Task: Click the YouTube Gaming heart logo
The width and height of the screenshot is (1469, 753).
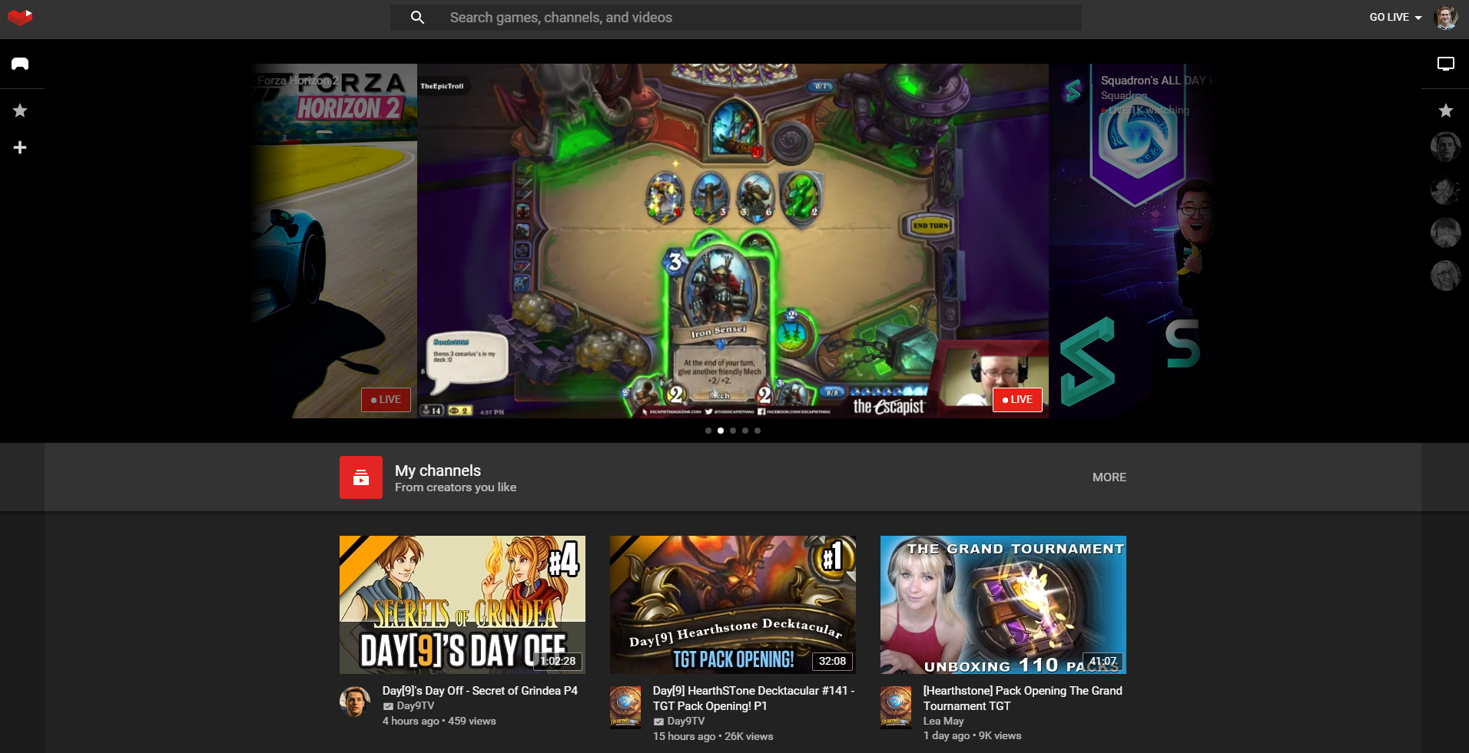Action: (20, 17)
